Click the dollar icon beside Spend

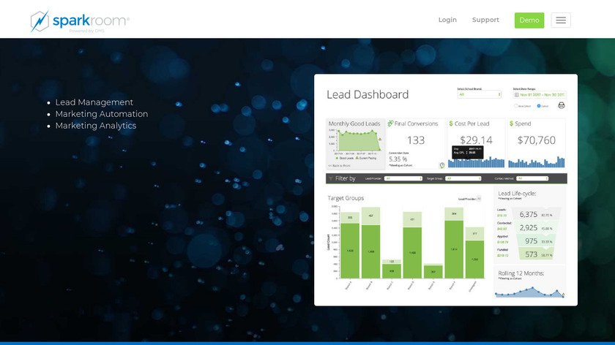(511, 124)
